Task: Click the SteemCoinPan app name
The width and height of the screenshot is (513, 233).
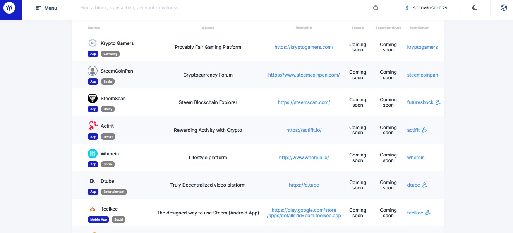Action: pos(117,71)
